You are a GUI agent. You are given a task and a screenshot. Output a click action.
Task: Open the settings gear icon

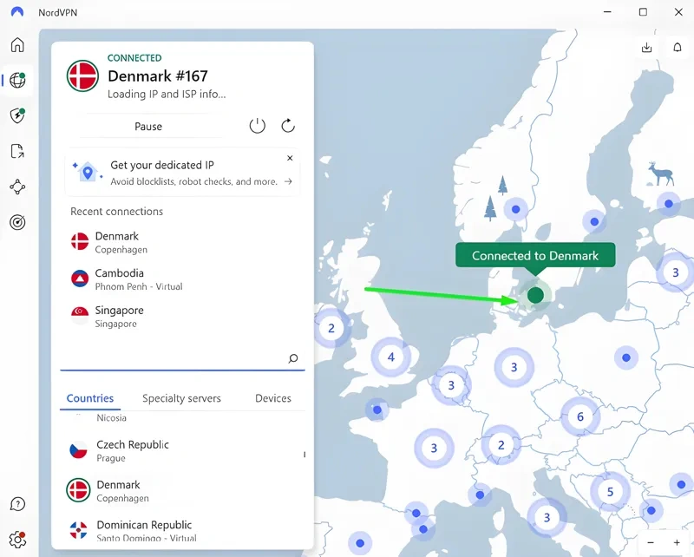pos(17,540)
